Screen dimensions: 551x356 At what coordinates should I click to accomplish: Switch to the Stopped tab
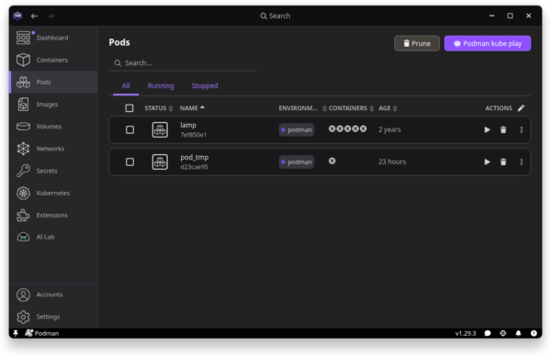[205, 85]
